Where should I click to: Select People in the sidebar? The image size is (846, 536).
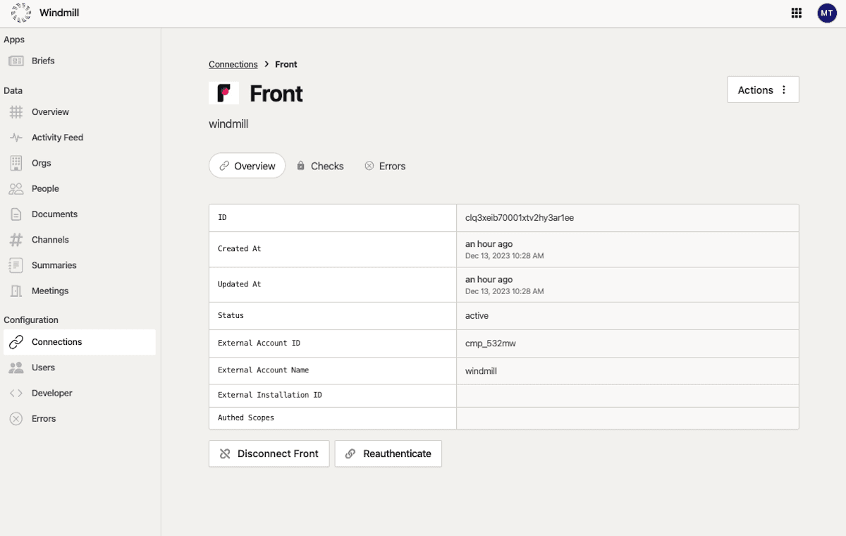pyautogui.click(x=79, y=188)
